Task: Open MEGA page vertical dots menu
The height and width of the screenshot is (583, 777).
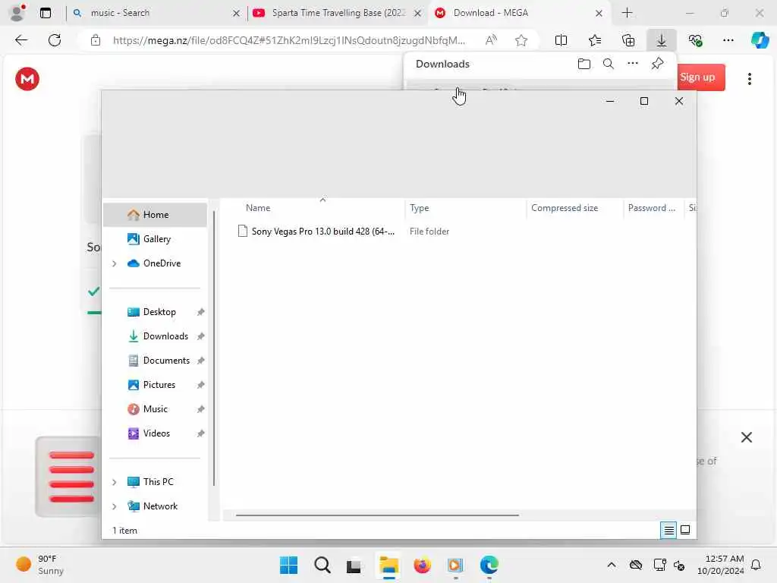Action: (x=749, y=79)
